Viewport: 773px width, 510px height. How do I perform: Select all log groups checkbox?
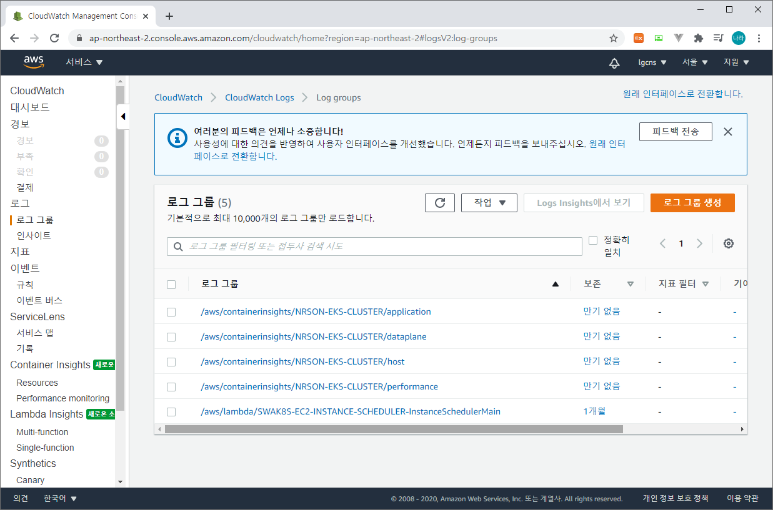(171, 285)
